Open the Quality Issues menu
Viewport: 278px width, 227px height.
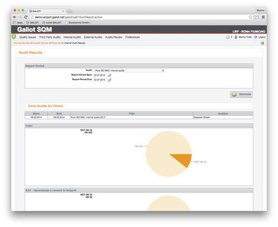coord(28,37)
